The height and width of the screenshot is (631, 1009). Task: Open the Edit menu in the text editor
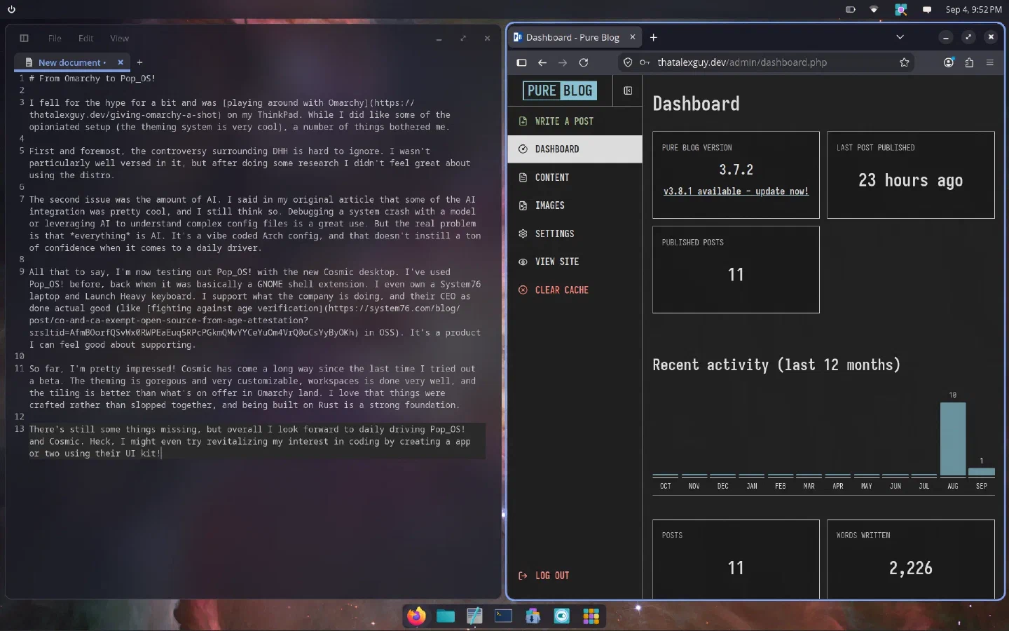pos(86,39)
